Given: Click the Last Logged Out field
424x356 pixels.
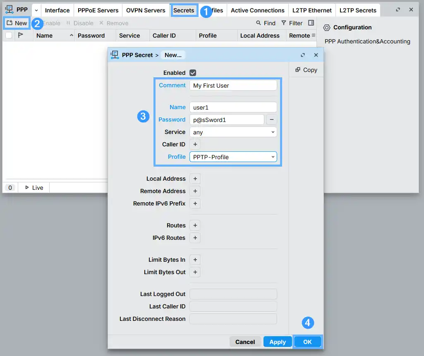Looking at the screenshot, I should tap(233, 294).
